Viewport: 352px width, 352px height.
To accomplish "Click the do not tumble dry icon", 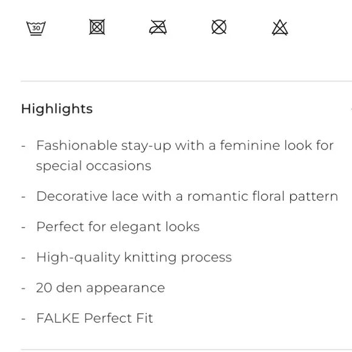I will [97, 27].
